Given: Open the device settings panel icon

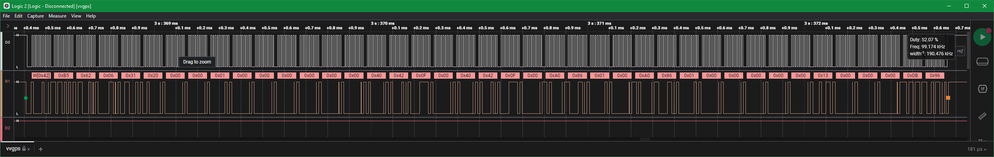Looking at the screenshot, I should coord(982,62).
